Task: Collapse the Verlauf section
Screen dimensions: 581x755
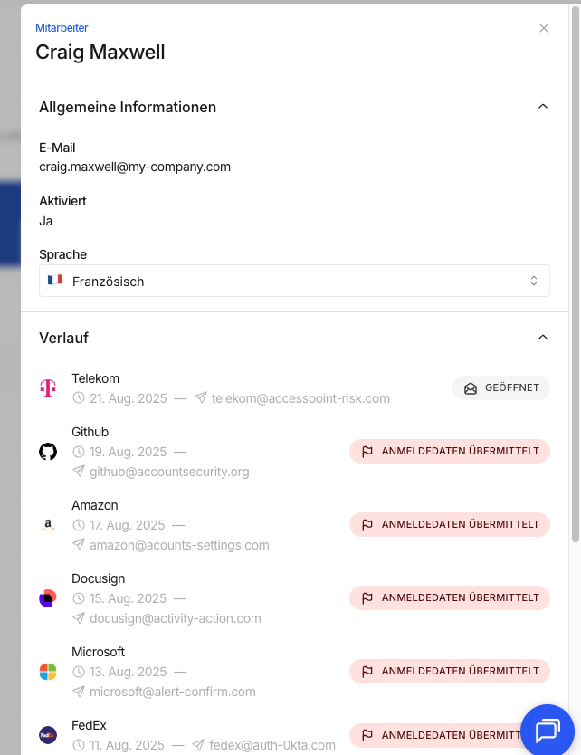Action: [x=542, y=337]
